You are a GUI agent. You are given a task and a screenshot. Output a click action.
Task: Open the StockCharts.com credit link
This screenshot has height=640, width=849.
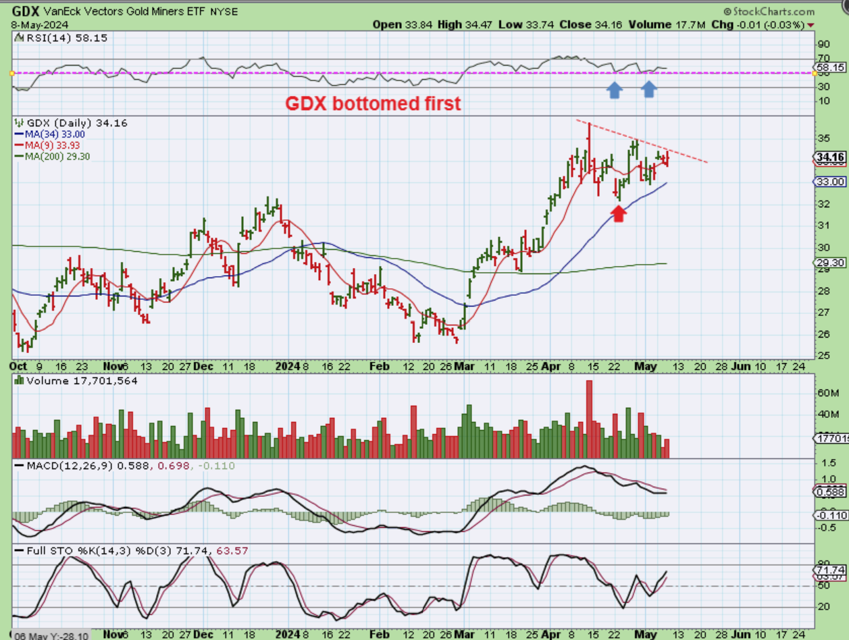point(769,11)
